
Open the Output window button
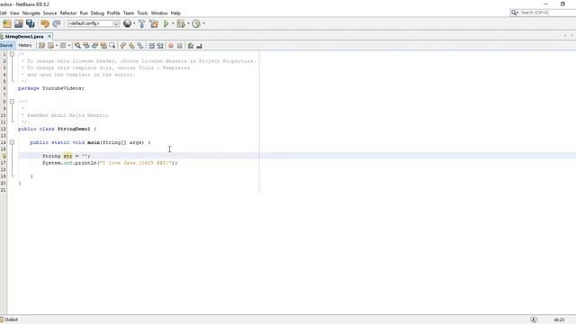(x=9, y=319)
